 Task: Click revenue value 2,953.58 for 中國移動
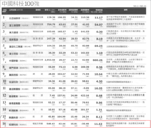pos(50,60)
